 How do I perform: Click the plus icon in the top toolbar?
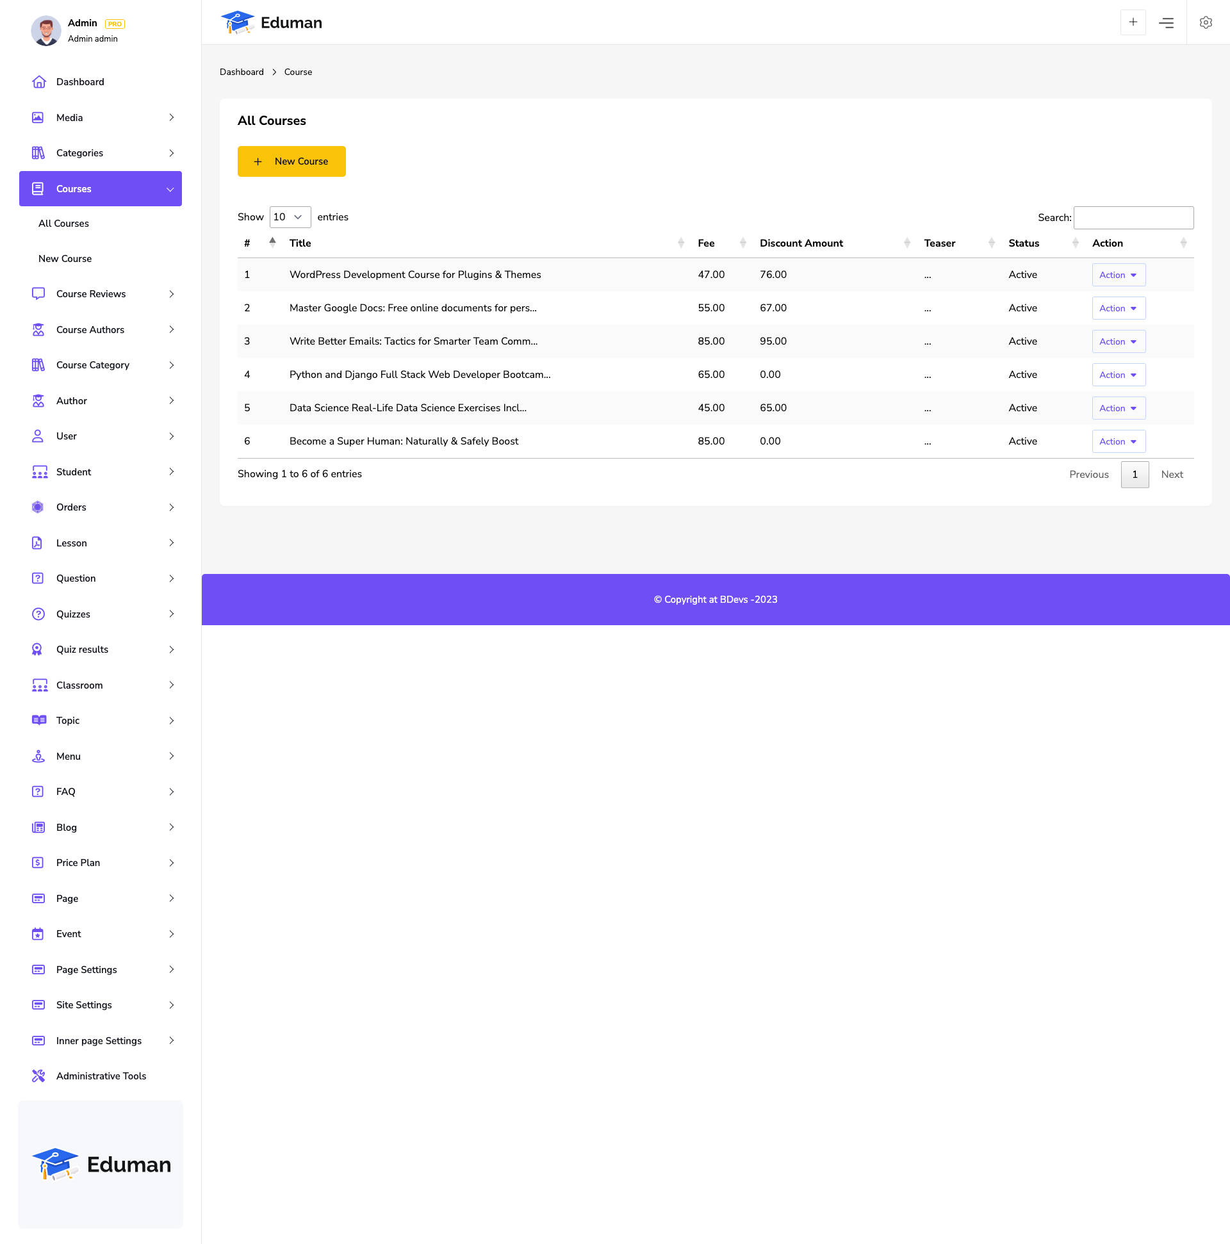click(1133, 22)
